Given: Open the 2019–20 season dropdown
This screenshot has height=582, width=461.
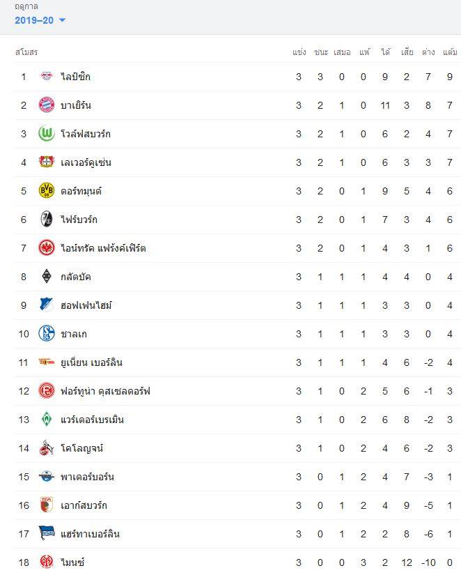Looking at the screenshot, I should pyautogui.click(x=40, y=20).
